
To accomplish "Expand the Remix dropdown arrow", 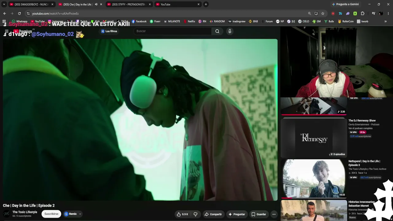I will point(80,214).
